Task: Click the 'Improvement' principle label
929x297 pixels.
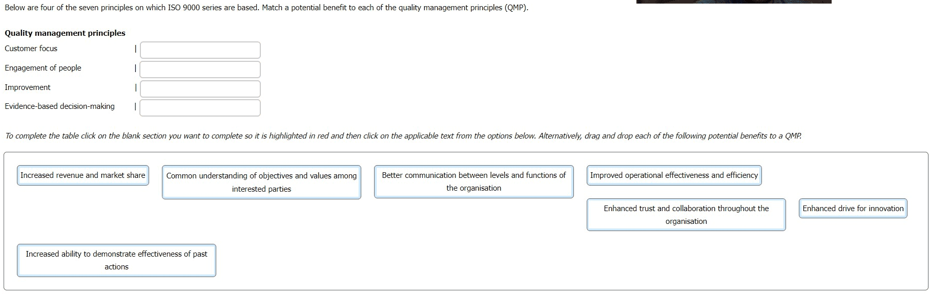Action: 28,87
